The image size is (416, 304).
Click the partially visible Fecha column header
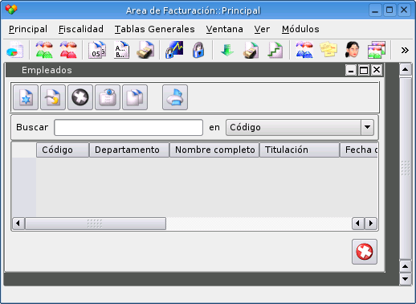tap(359, 150)
